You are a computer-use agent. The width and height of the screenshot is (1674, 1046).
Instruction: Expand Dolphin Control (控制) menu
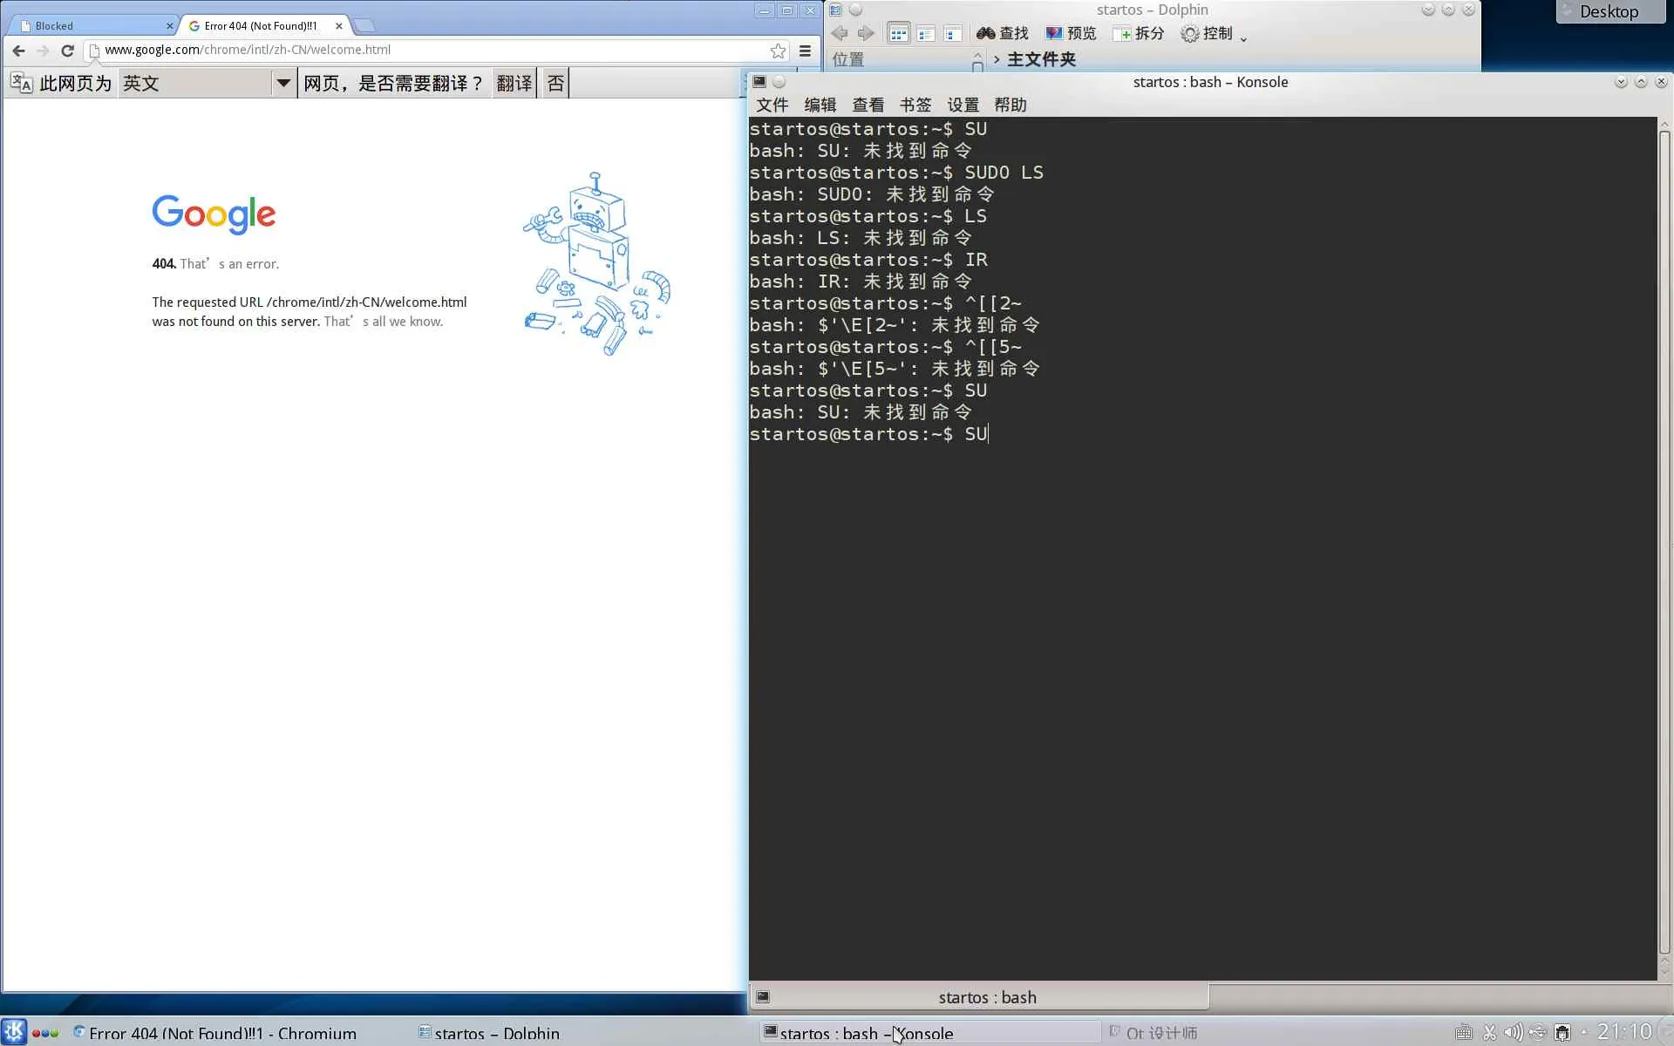[1214, 33]
